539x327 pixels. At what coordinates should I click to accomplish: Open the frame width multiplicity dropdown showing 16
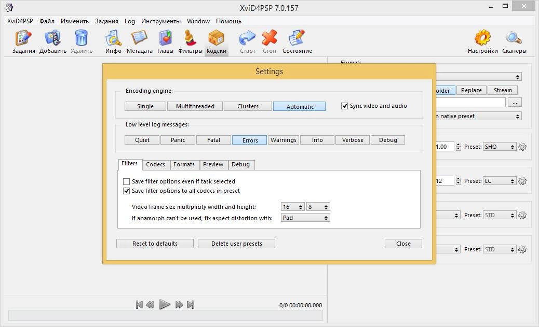coord(292,207)
